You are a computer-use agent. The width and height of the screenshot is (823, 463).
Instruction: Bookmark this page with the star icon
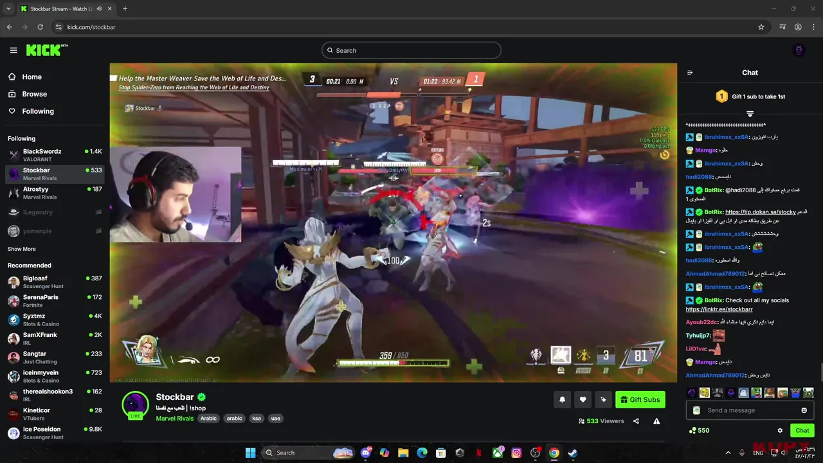[761, 27]
